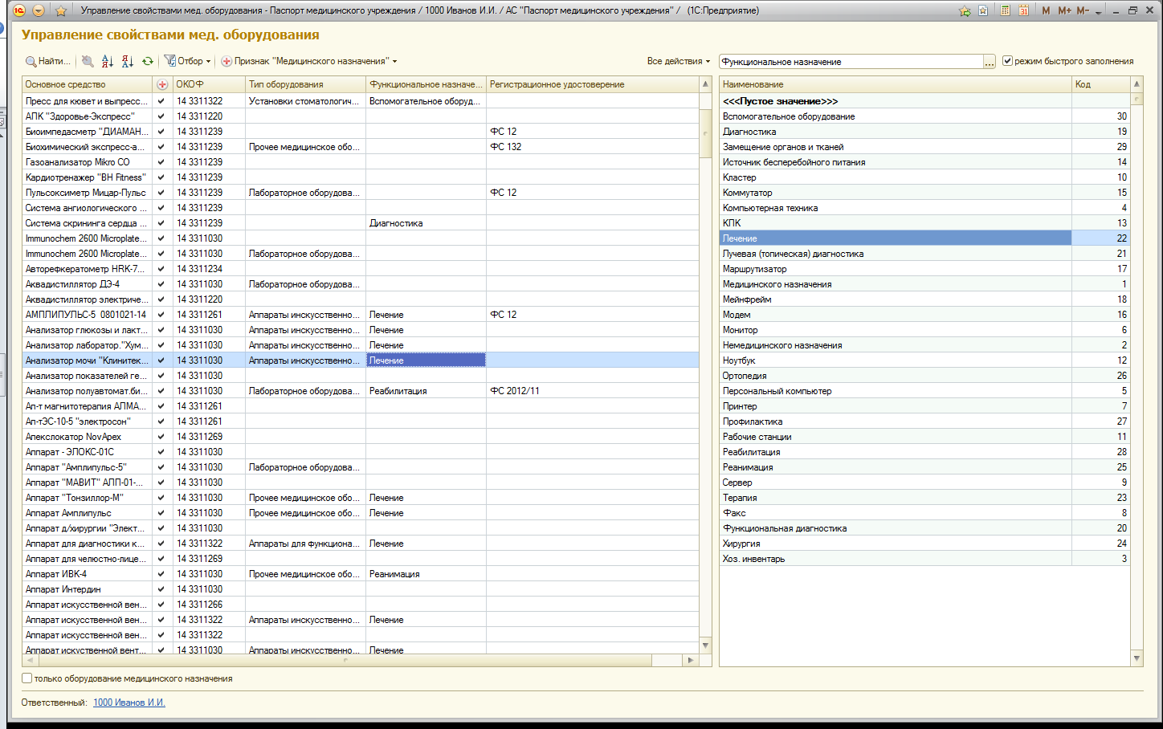Click the "Функциональное назначение" input field
The image size is (1163, 729).
[x=850, y=62]
